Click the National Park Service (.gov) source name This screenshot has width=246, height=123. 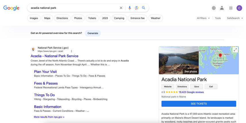tap(53, 48)
